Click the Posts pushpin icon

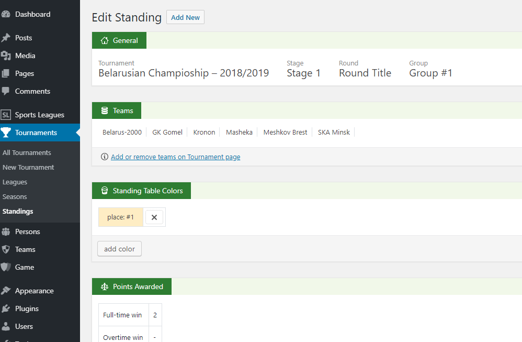(6, 38)
